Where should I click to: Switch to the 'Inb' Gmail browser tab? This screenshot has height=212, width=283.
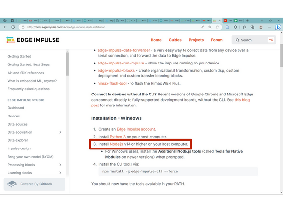tap(174, 21)
